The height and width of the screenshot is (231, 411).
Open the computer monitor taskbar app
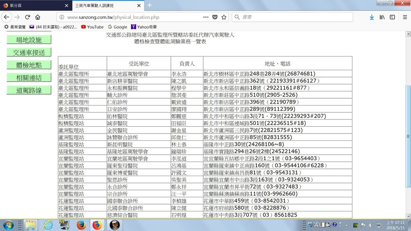pyautogui.click(x=64, y=225)
